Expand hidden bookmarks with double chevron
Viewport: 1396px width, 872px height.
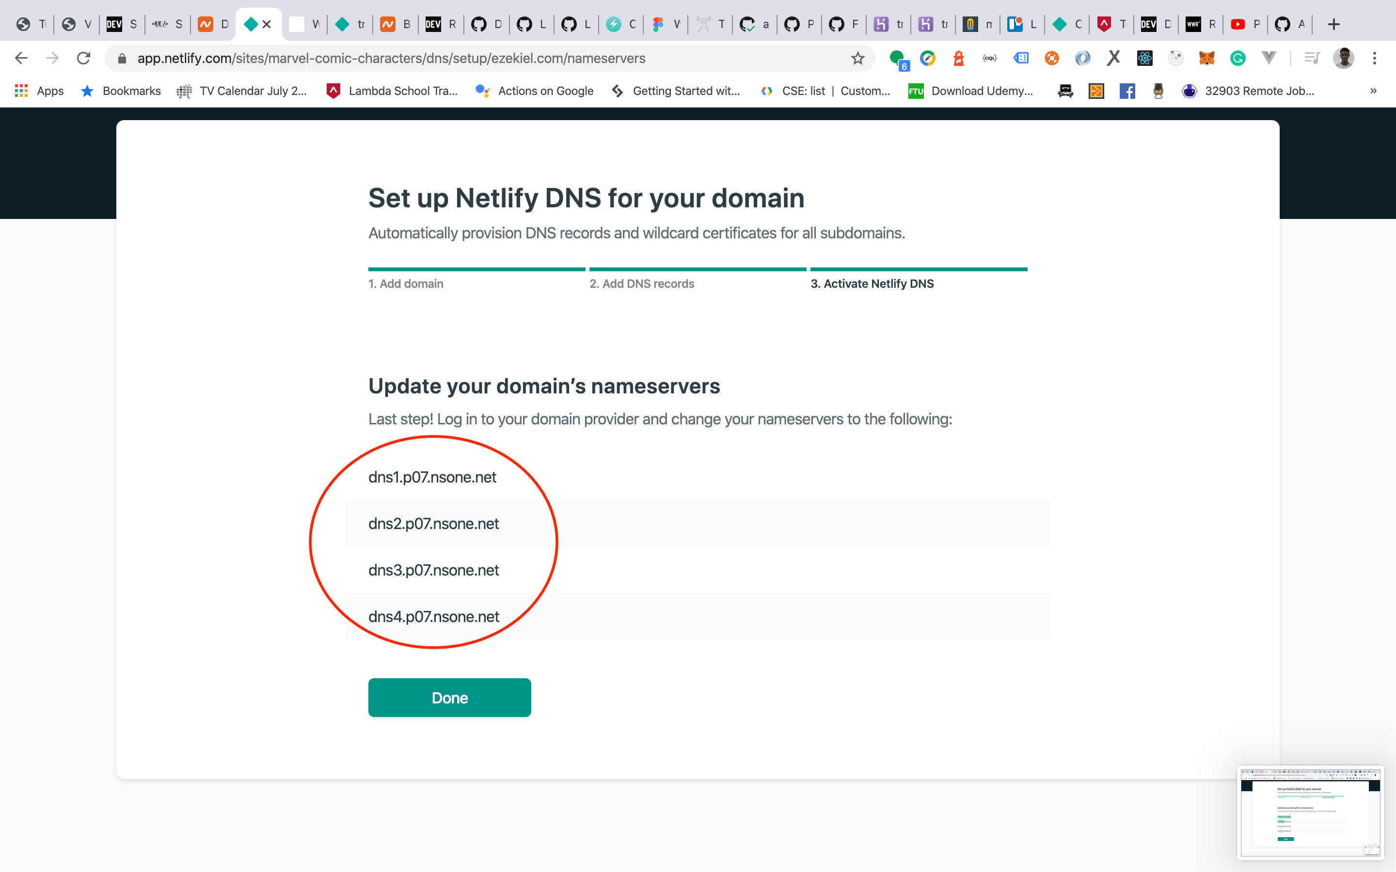(x=1374, y=91)
